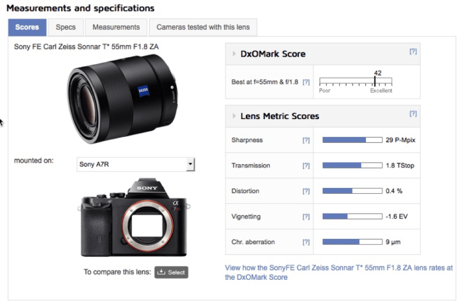This screenshot has width=464, height=307.
Task: Show the help tip for Distortion
Action: click(x=306, y=191)
